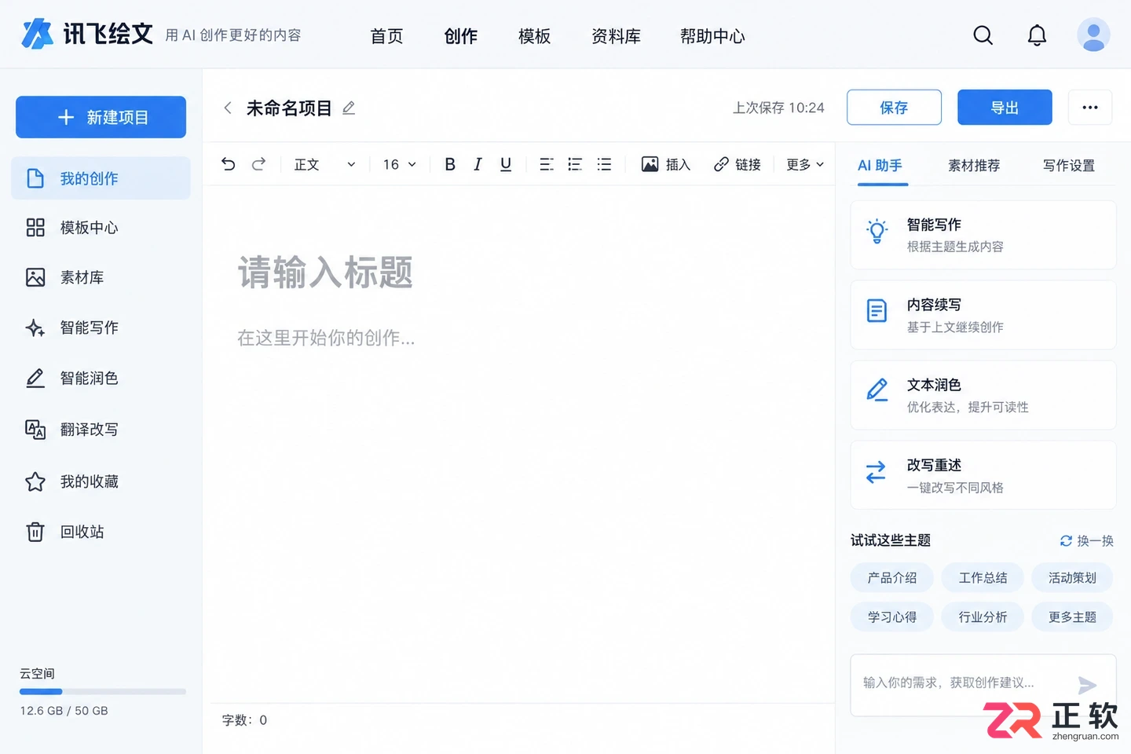
Task: Select the 改写重述 AI assistant card
Action: (983, 475)
